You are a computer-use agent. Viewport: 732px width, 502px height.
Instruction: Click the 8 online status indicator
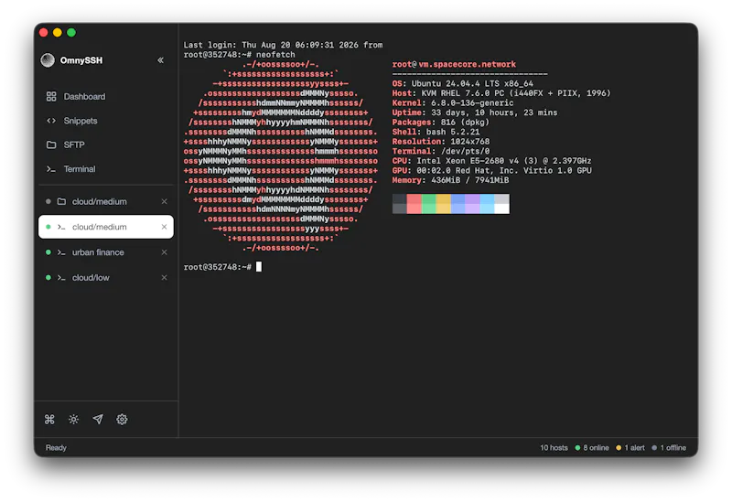click(592, 448)
